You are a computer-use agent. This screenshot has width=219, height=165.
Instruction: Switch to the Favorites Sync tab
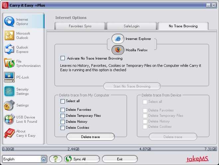click(80, 26)
